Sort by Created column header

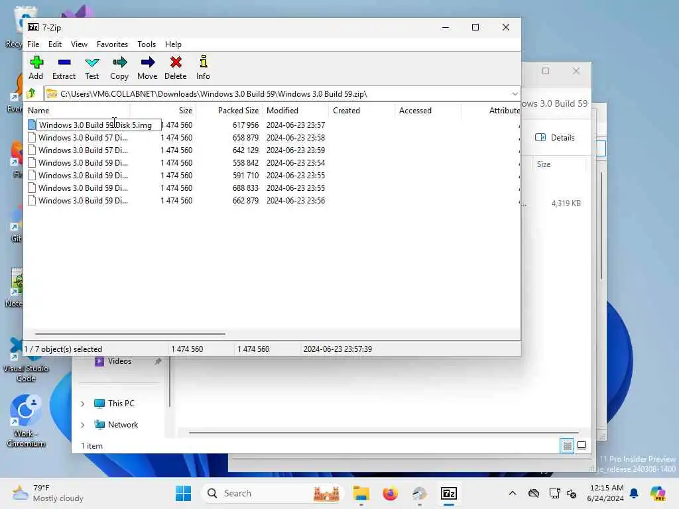point(361,111)
